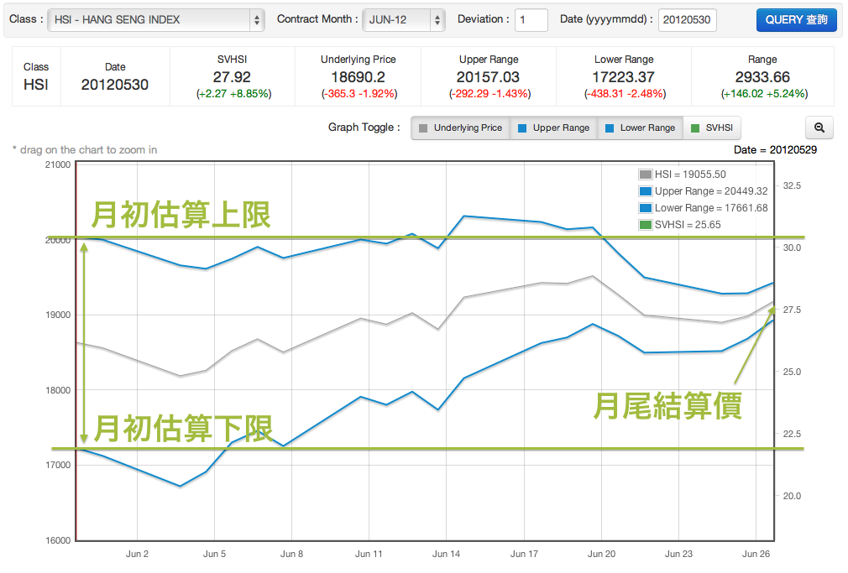Click the 27.5 right axis label

[x=792, y=310]
